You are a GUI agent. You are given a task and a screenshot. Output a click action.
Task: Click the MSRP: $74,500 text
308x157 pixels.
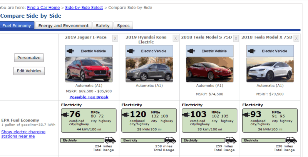tap(209, 94)
